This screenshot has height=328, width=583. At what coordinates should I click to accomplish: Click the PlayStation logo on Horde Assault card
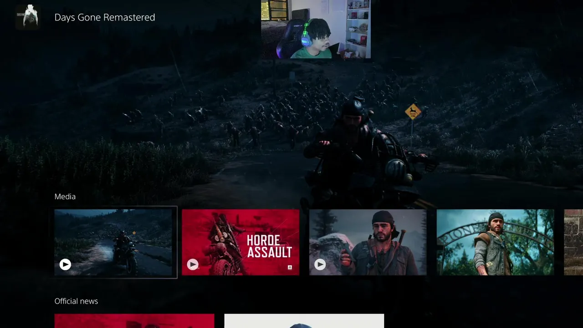(x=290, y=267)
